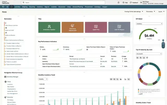Open the Shipping menu
Image resolution: width=167 pixels, height=105 pixels.
click(x=25, y=7)
